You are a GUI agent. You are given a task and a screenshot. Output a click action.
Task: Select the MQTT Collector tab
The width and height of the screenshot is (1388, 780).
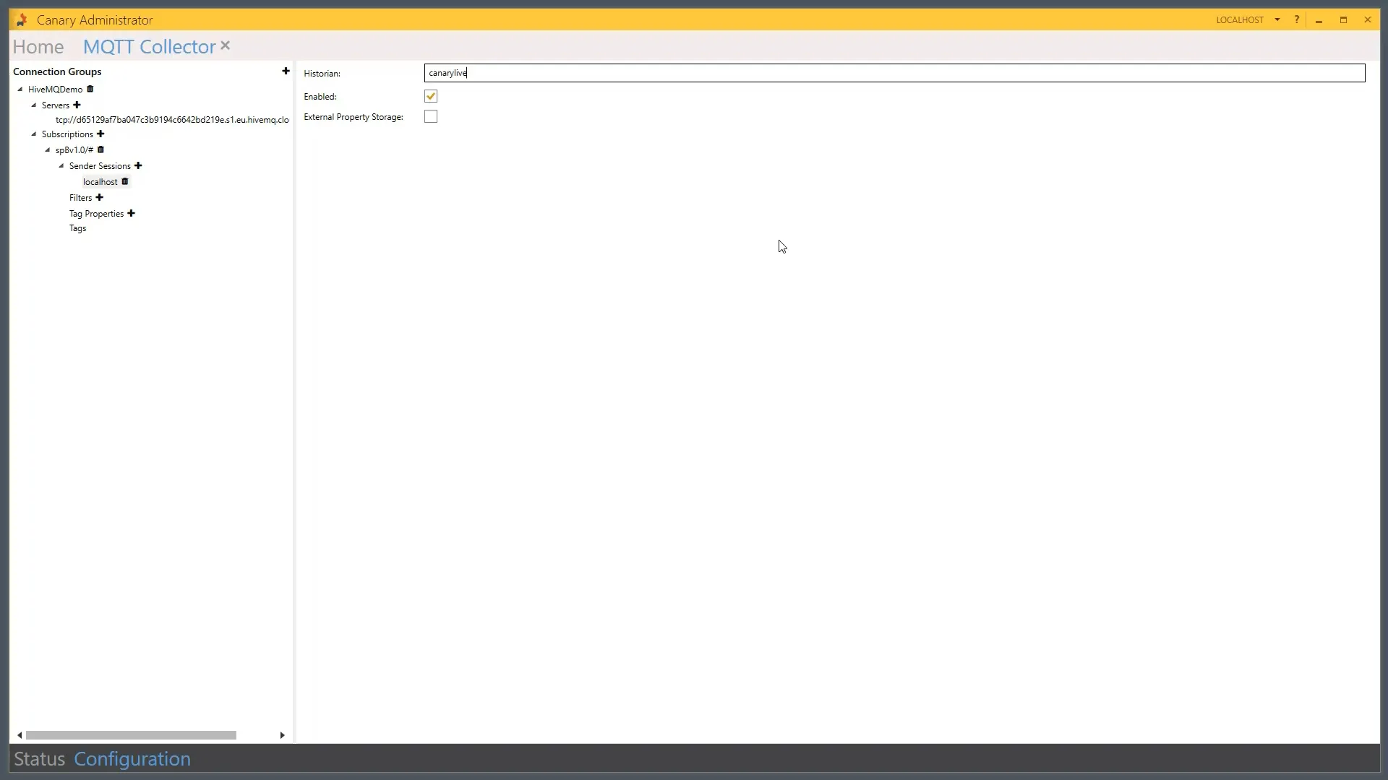click(x=149, y=46)
